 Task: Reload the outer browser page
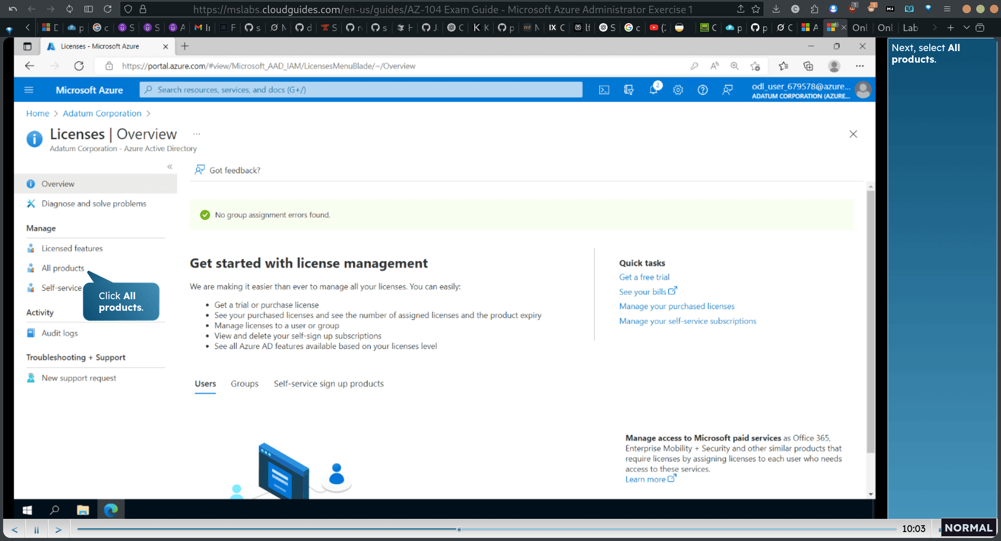(108, 9)
